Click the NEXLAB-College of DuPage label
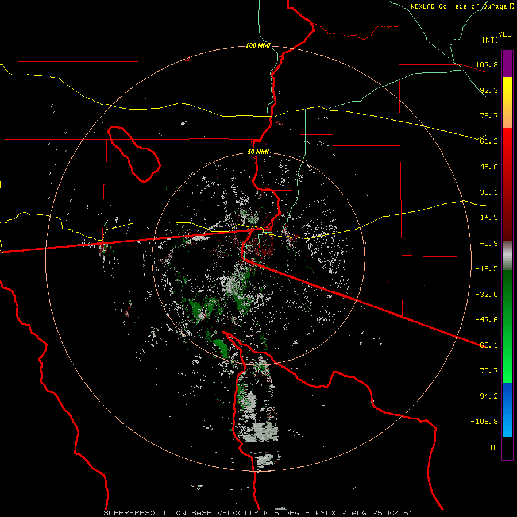Image resolution: width=517 pixels, height=517 pixels. [458, 6]
